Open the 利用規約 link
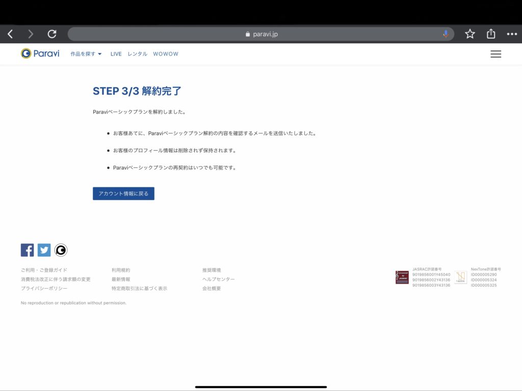This screenshot has width=522, height=391. pos(121,270)
